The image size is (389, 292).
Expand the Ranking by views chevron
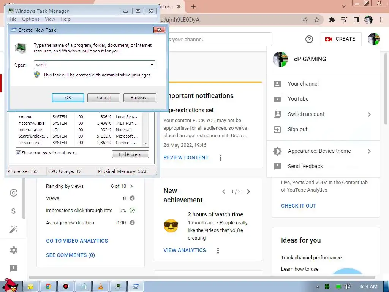point(131,186)
